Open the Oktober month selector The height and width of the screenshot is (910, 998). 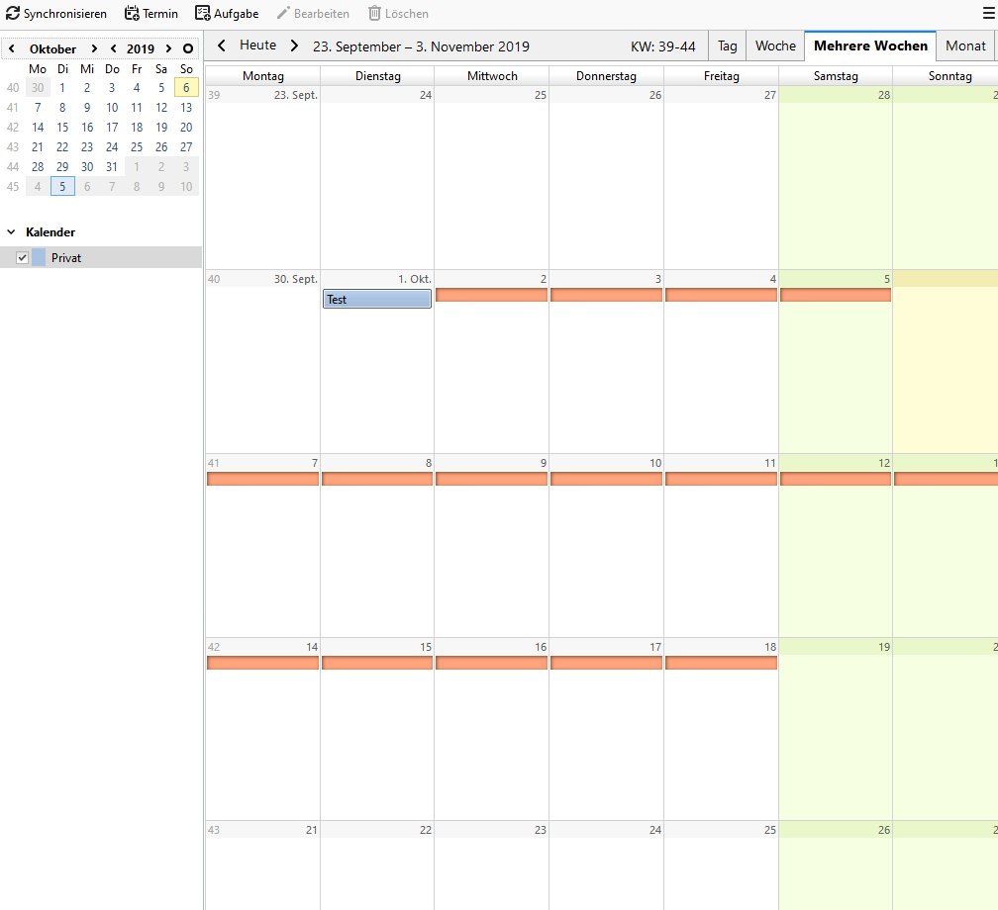(52, 49)
